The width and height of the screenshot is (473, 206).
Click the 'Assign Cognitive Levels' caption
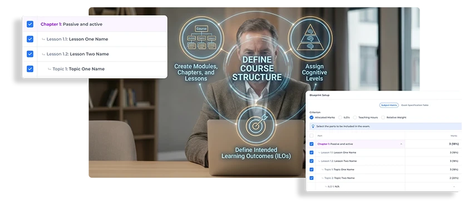pos(314,72)
